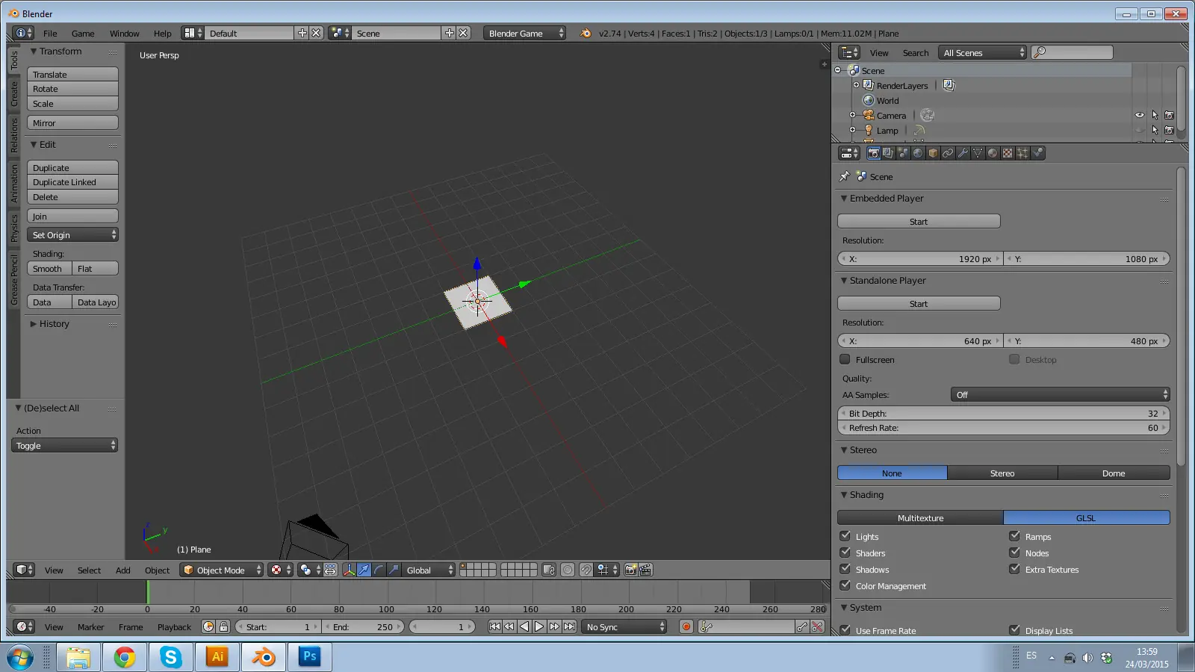Play the animation forward
The height and width of the screenshot is (672, 1195).
coord(539,626)
